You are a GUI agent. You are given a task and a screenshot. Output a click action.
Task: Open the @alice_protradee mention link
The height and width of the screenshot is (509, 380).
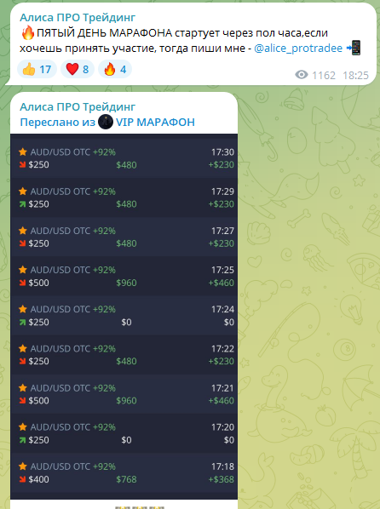[298, 48]
